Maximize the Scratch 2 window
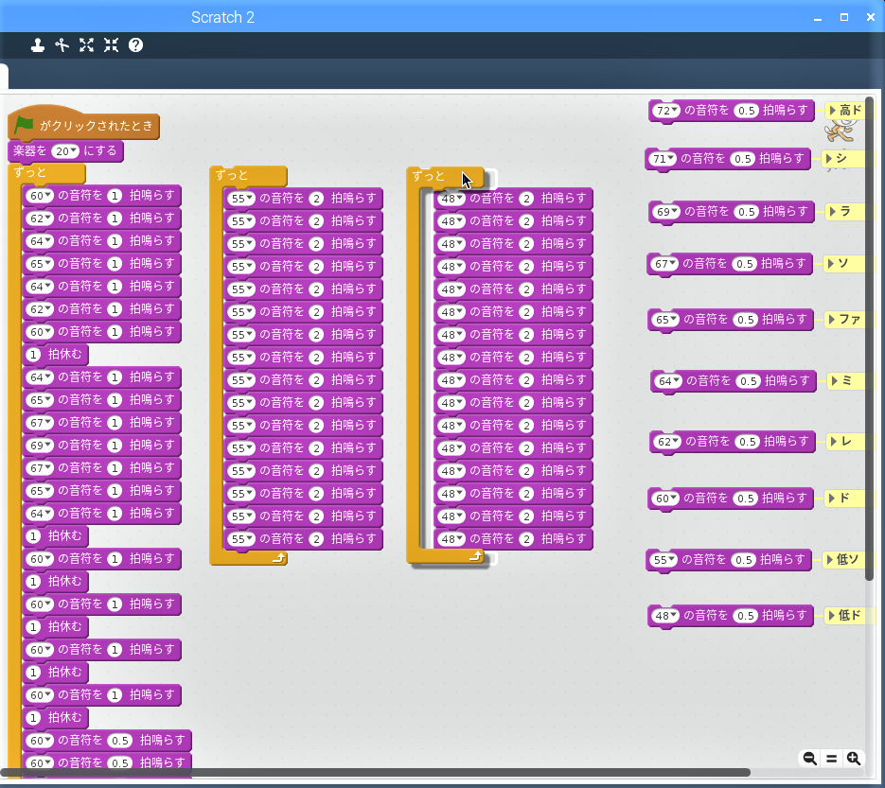Viewport: 885px width, 788px height. (x=844, y=17)
